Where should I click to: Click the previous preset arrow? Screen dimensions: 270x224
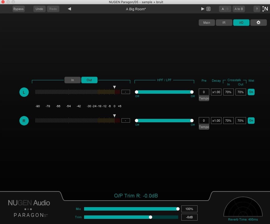(69, 9)
